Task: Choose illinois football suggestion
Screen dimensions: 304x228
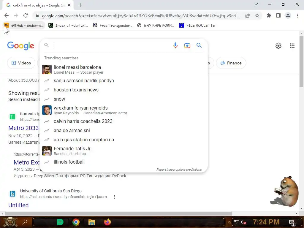Action: point(123,162)
